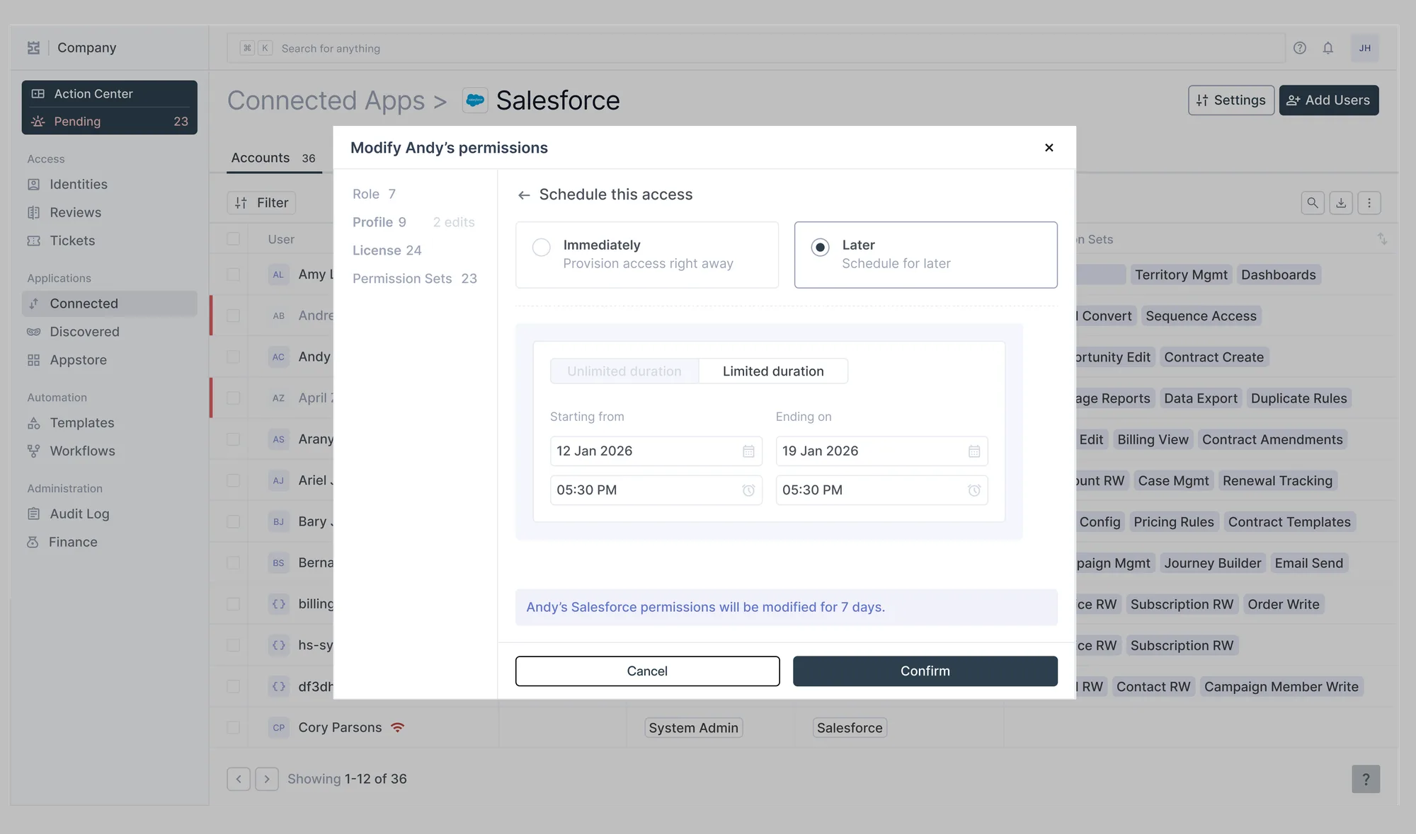The width and height of the screenshot is (1416, 834).
Task: Go to previous page of accounts
Action: pyautogui.click(x=239, y=779)
